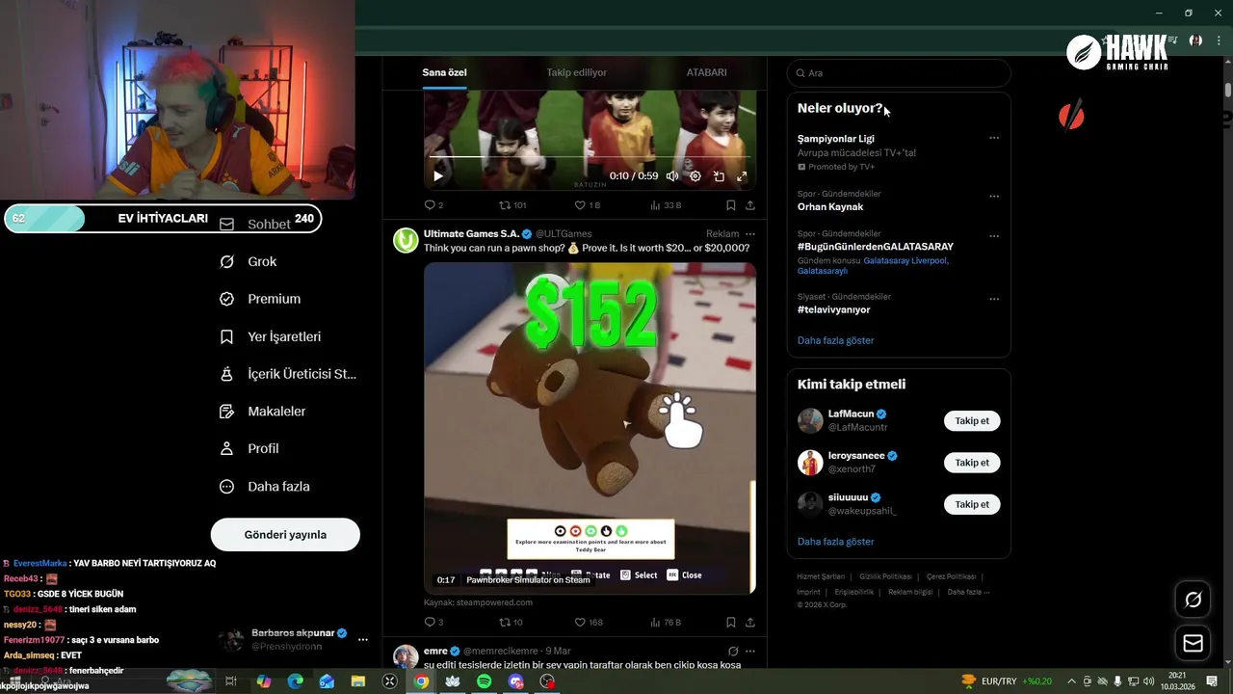Follow LafMacun with Takip et
This screenshot has width=1233, height=694.
[x=972, y=421]
